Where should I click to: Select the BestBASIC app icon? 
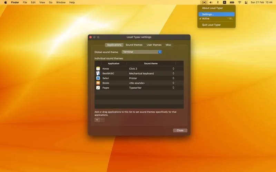98,73
